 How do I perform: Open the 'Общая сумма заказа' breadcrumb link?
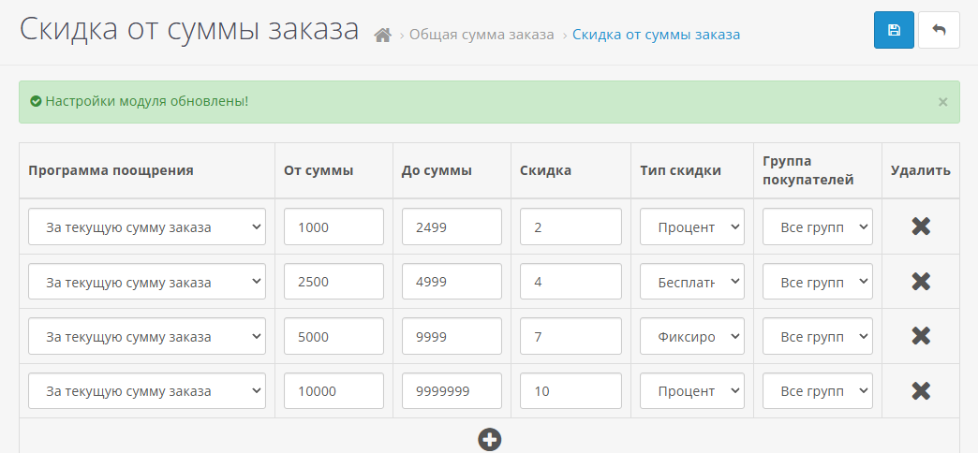[482, 35]
